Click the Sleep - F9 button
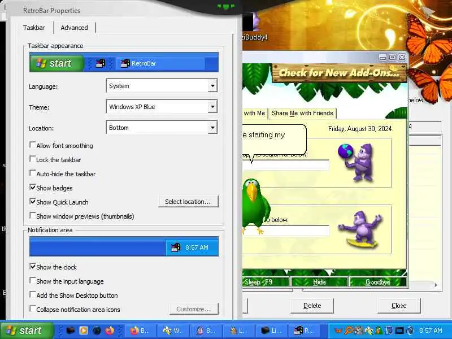The height and width of the screenshot is (339, 452). coord(265,282)
